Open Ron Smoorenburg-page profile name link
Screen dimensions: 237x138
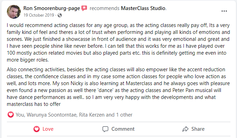click(x=51, y=8)
